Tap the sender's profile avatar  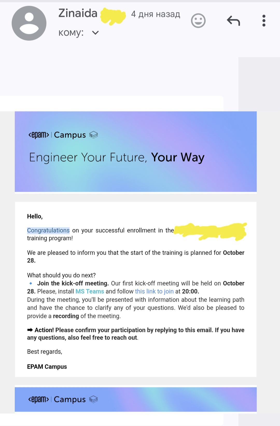29,23
